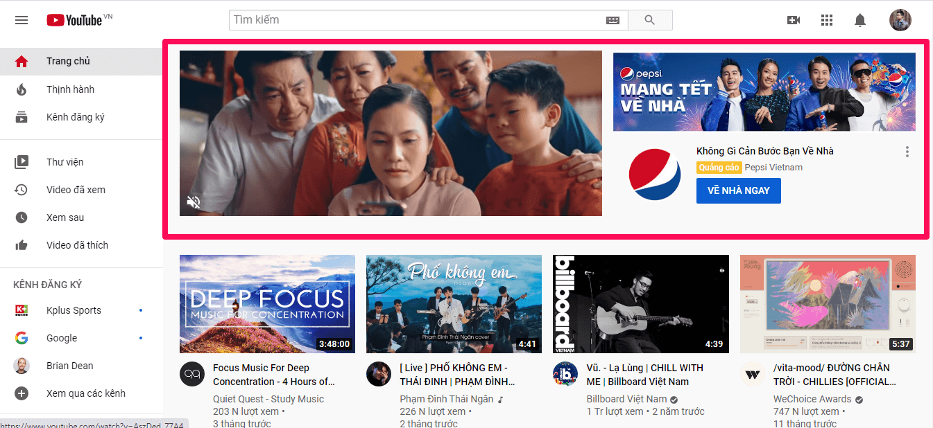
Task: Open the ad's three-dot options menu
Action: point(907,152)
